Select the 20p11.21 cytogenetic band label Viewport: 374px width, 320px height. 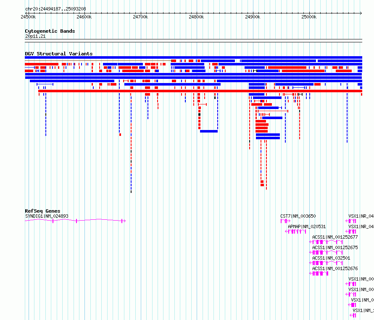pos(35,36)
